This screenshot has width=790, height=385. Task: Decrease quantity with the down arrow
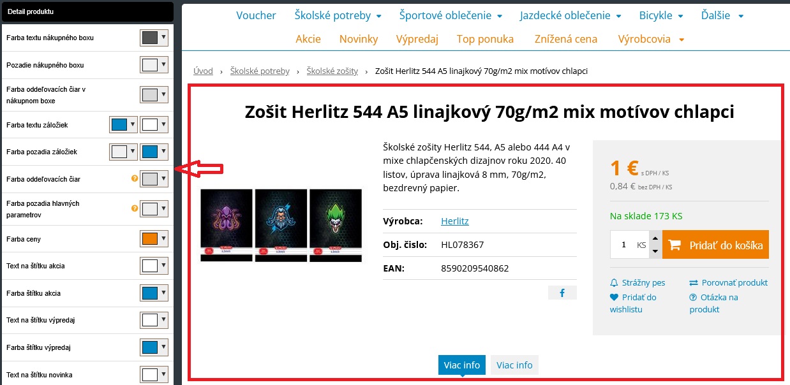(x=655, y=252)
